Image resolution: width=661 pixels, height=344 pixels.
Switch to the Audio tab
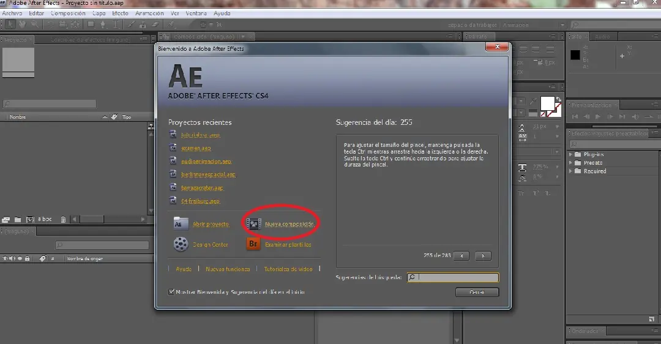[x=602, y=37]
